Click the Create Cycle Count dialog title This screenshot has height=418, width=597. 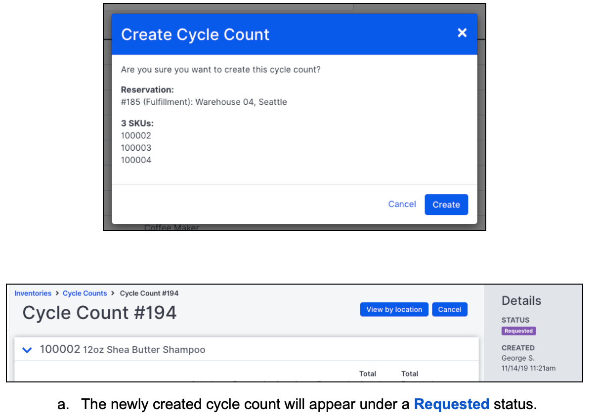click(195, 34)
